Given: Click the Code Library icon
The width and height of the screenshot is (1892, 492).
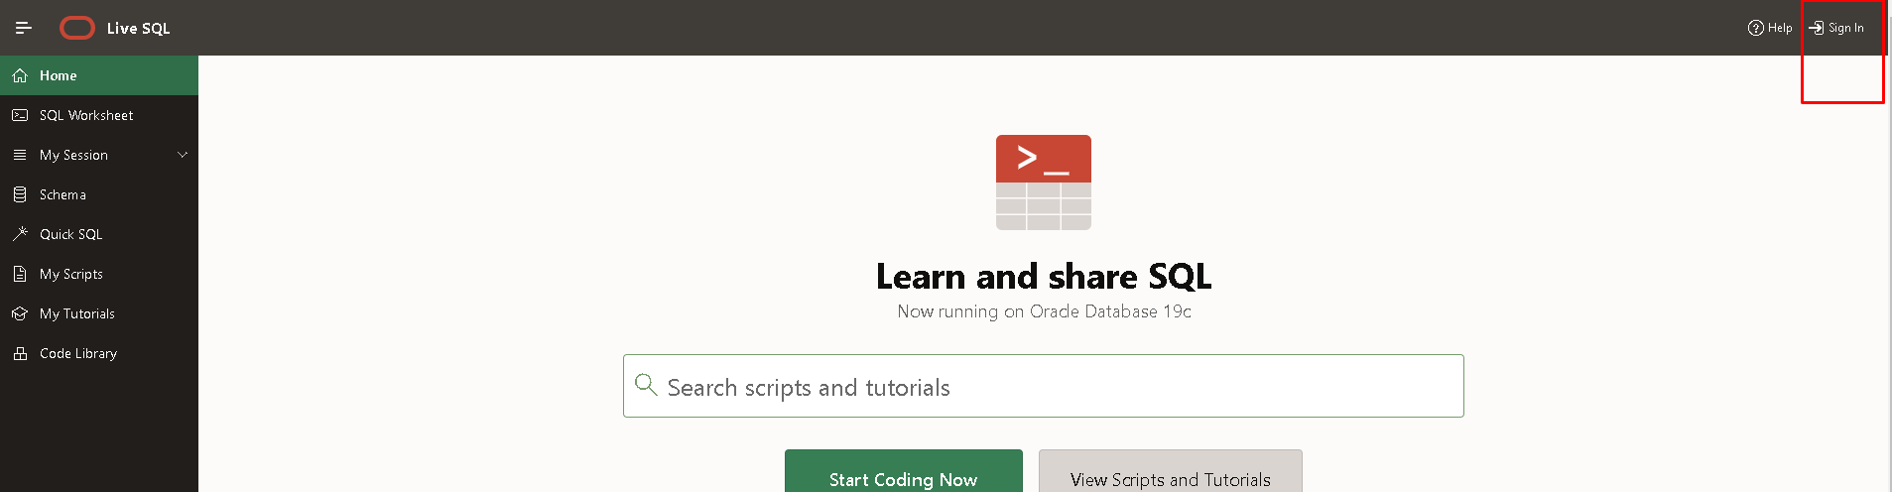Looking at the screenshot, I should (20, 353).
